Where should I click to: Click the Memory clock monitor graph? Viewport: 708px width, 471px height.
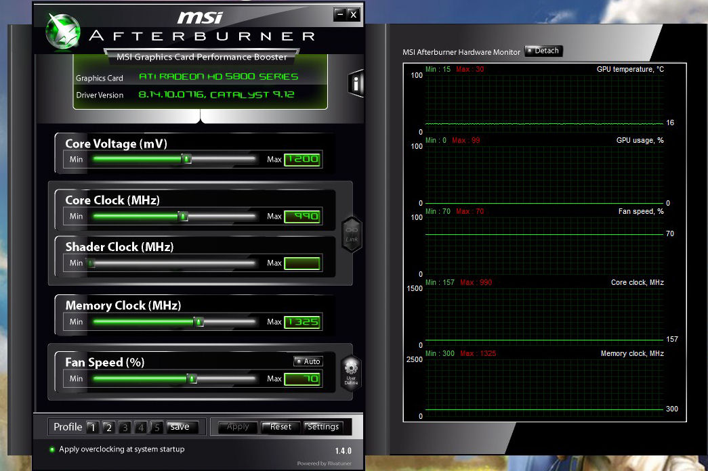click(544, 388)
